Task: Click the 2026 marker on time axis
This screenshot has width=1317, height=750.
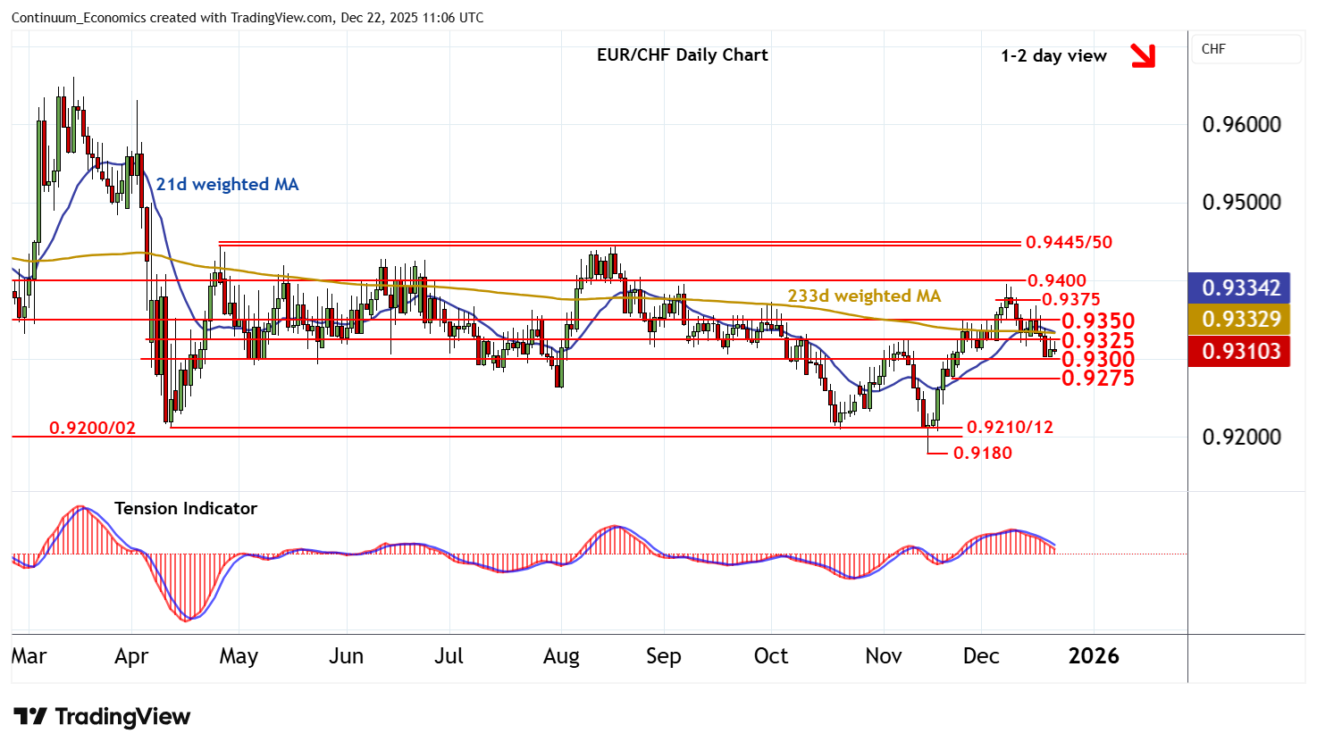Action: [x=1094, y=656]
